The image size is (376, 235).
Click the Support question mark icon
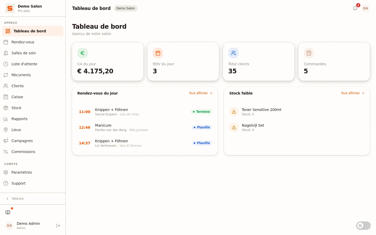(x=6, y=183)
